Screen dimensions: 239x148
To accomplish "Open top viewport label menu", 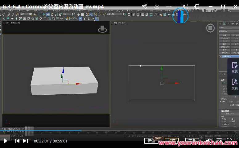I will coord(118,23).
